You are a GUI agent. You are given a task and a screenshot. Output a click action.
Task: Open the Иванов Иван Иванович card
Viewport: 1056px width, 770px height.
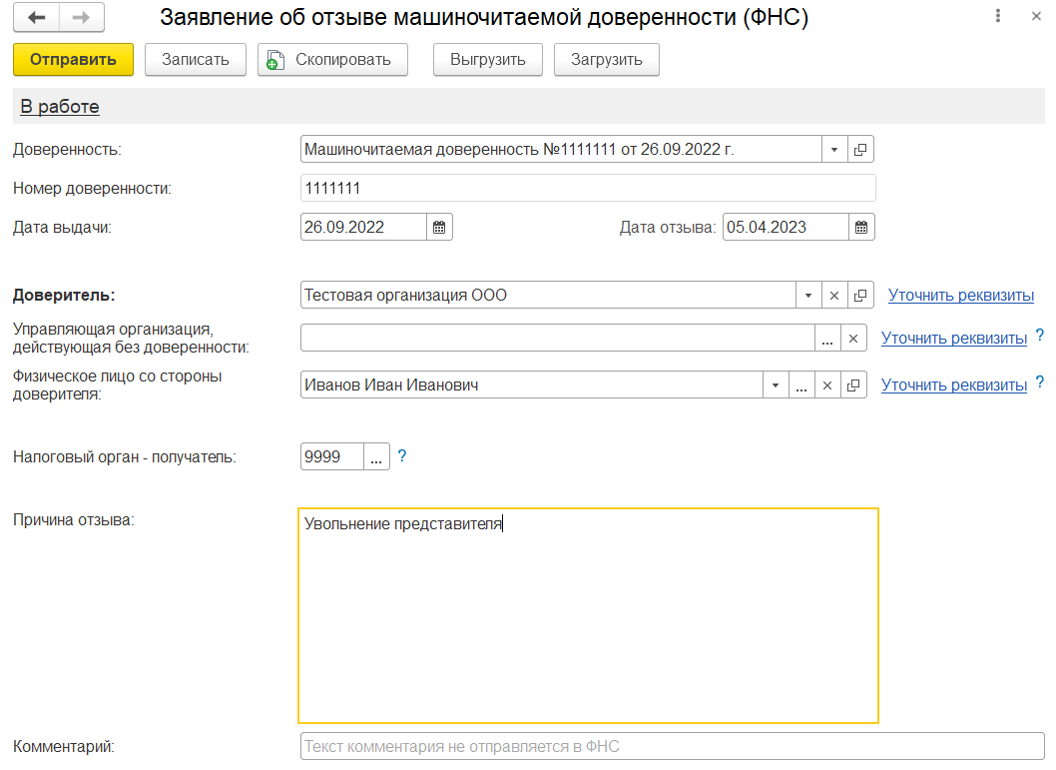[853, 385]
